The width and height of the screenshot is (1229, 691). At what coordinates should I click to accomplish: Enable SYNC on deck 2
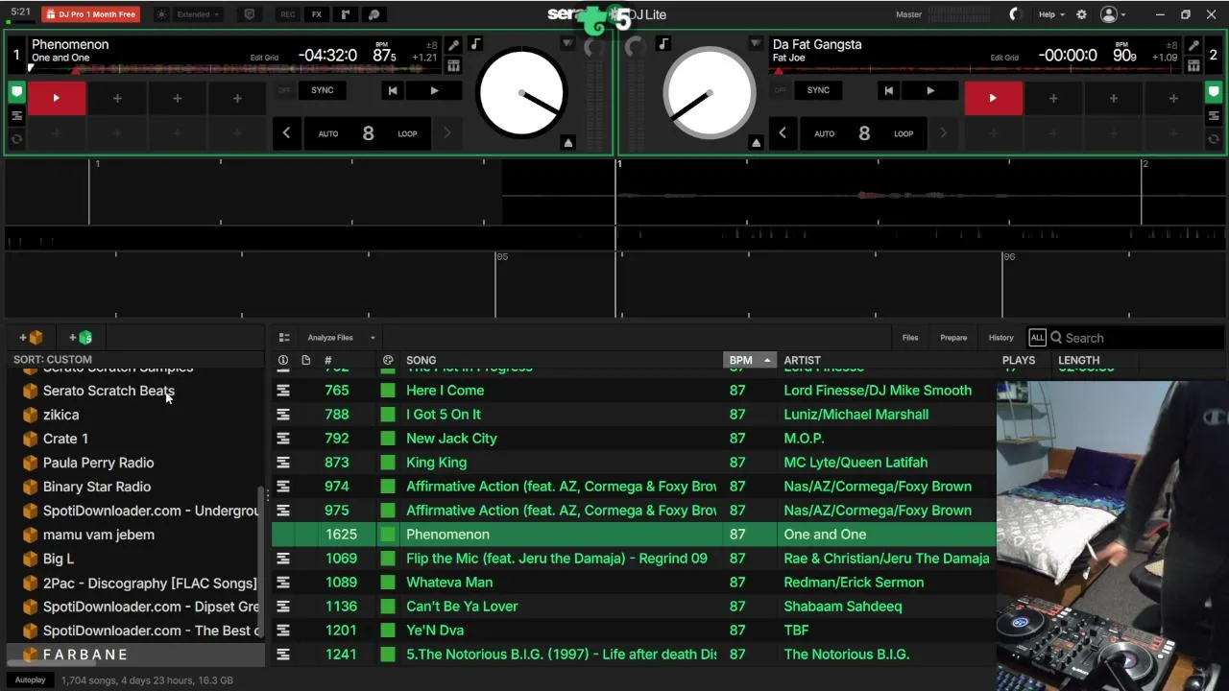click(818, 90)
